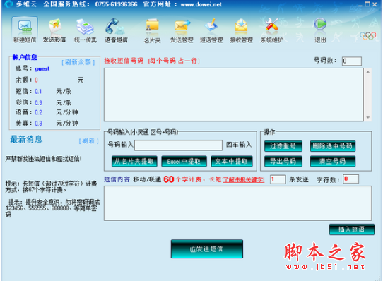Open the 名片夹 contacts folder icon
The height and width of the screenshot is (281, 383).
(x=152, y=30)
